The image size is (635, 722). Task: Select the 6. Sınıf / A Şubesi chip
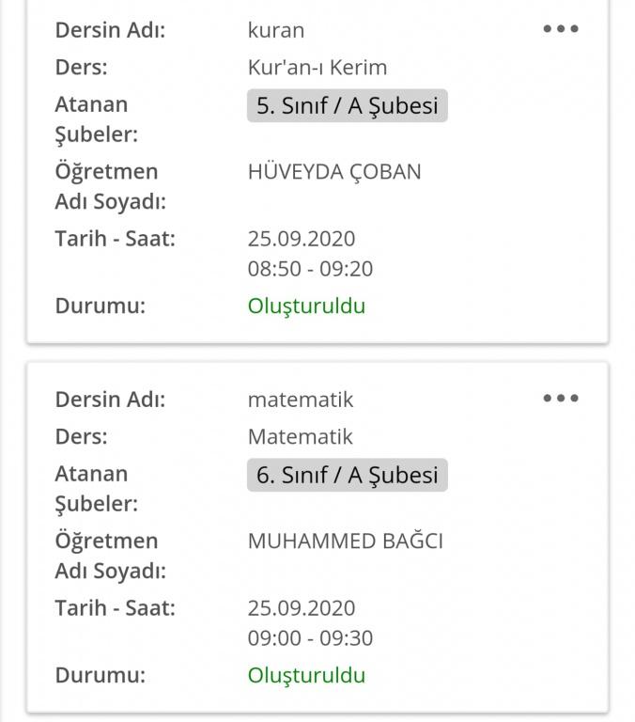point(347,475)
